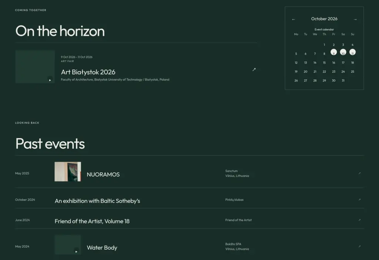Select highlighted October 11 in calendar

(352, 52)
